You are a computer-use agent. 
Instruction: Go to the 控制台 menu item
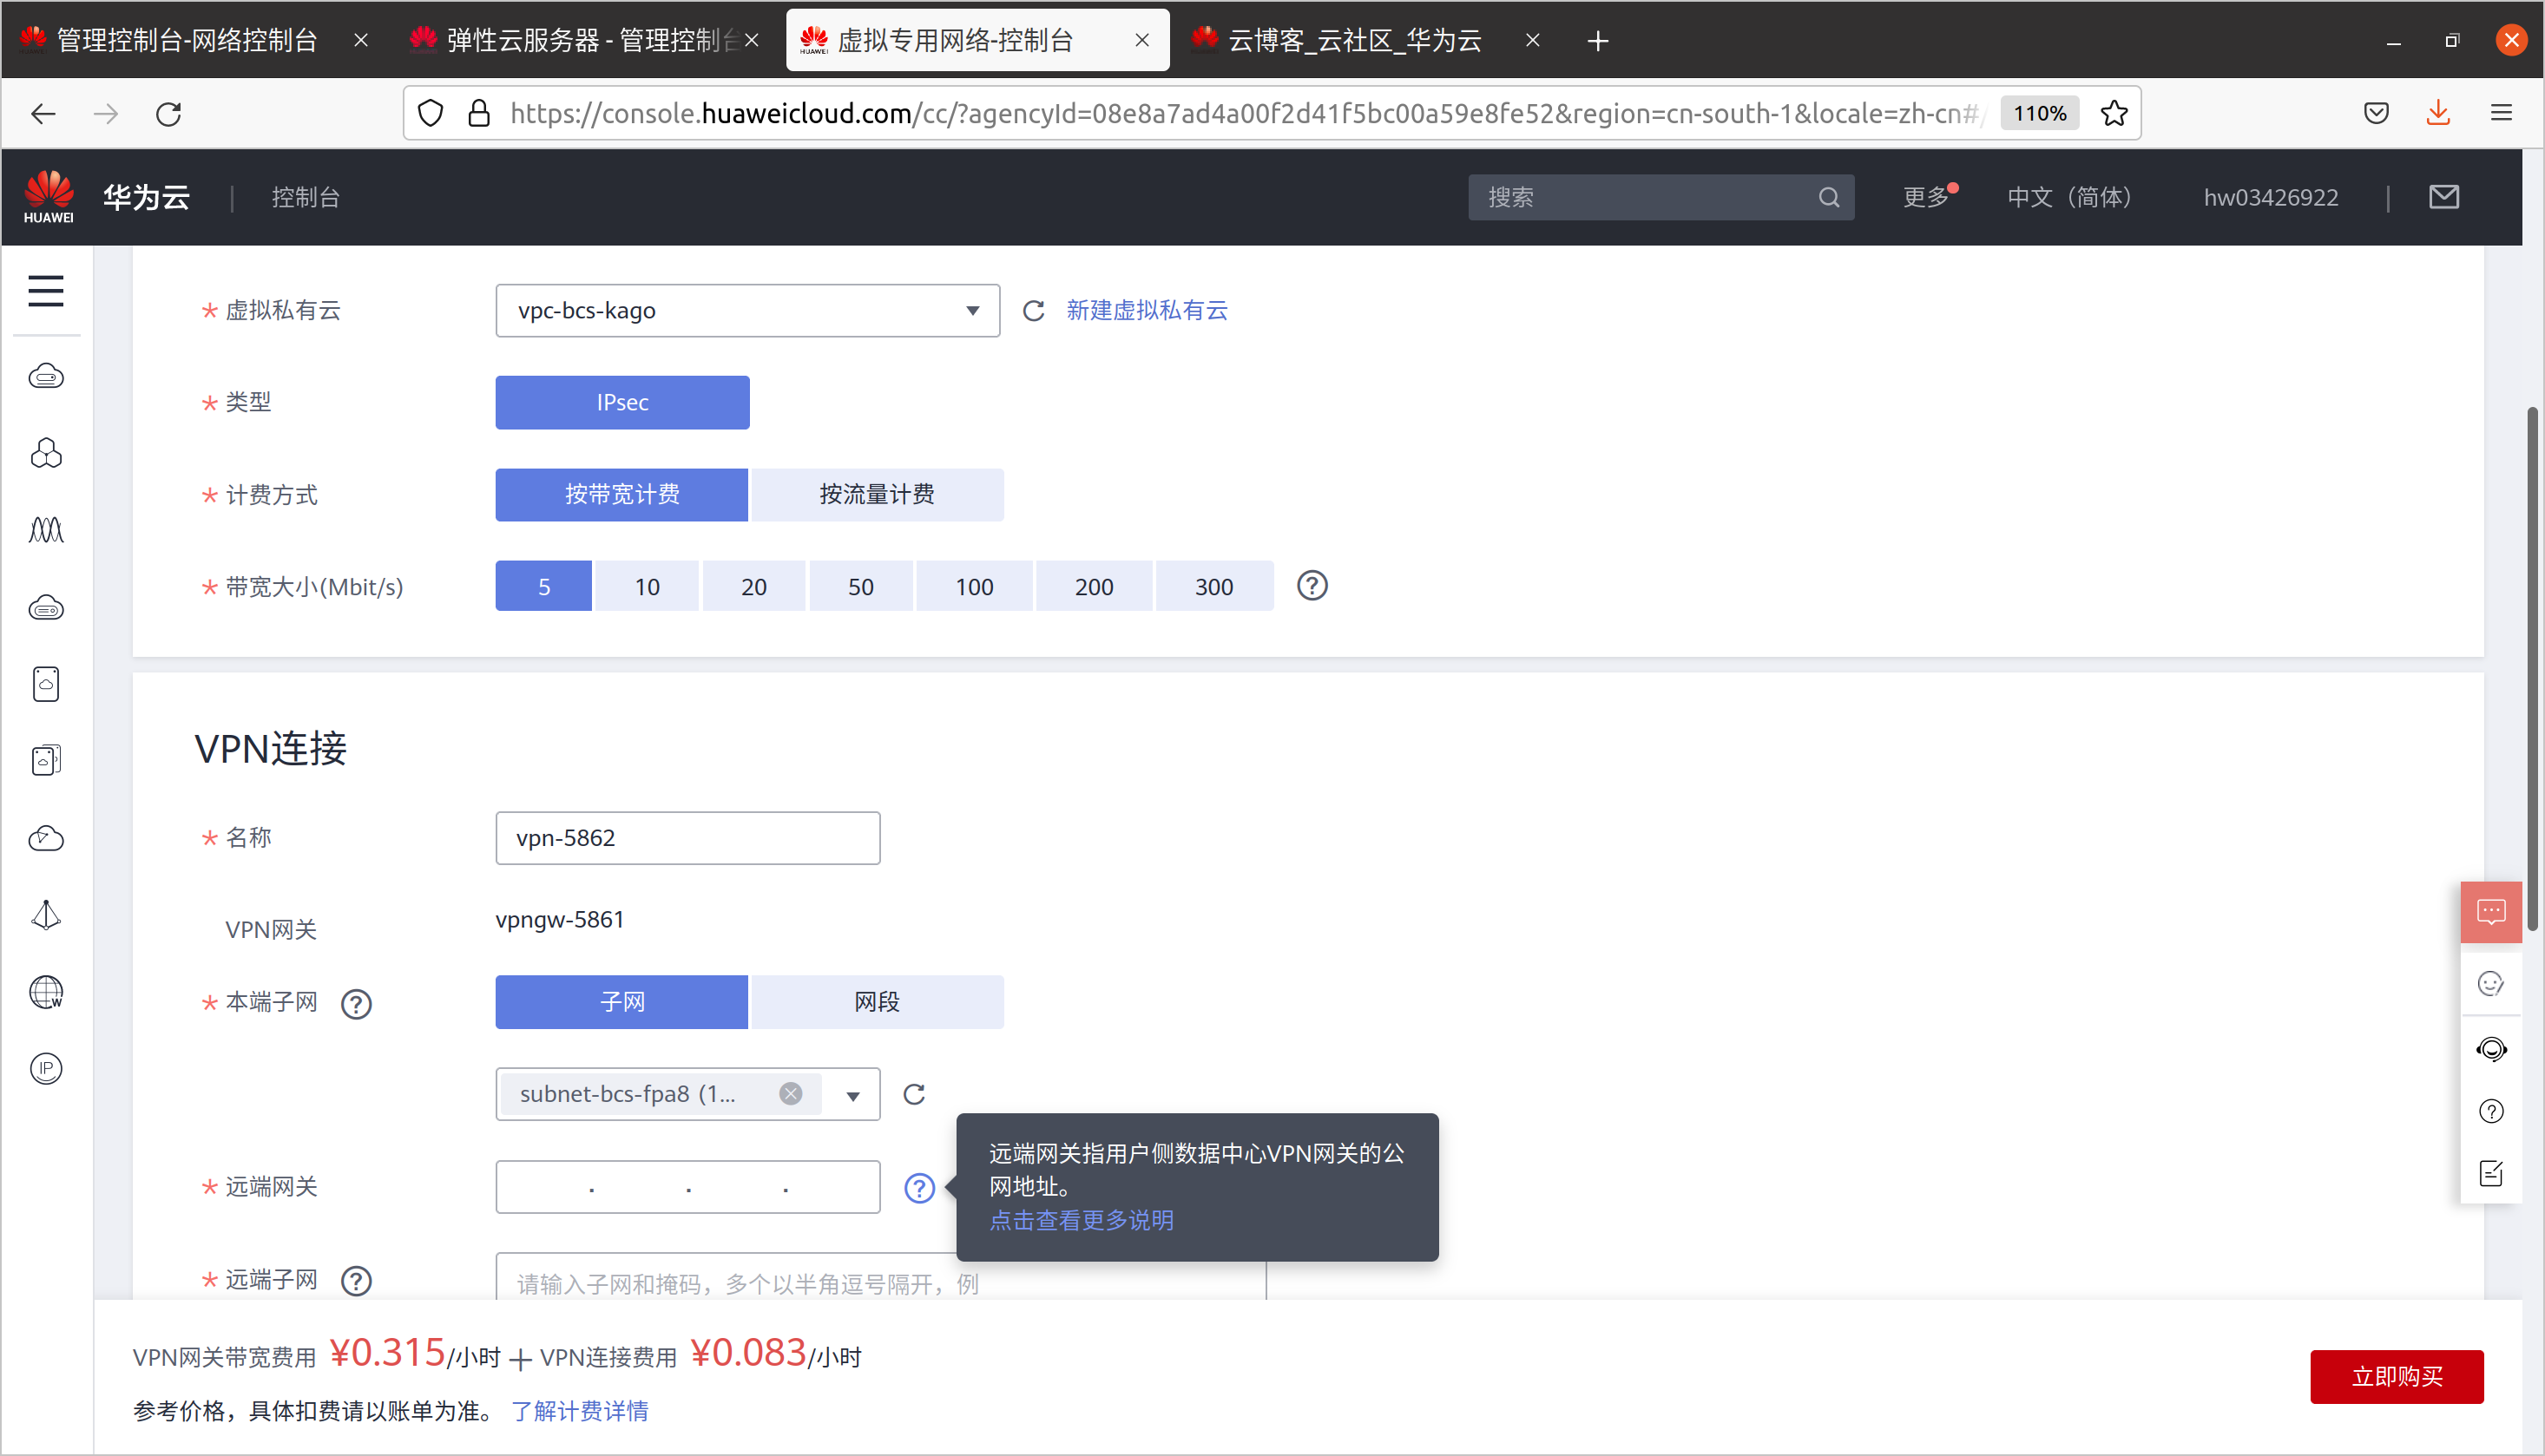pos(304,197)
